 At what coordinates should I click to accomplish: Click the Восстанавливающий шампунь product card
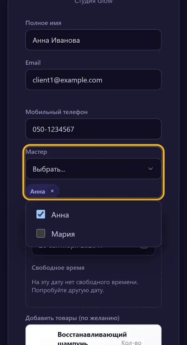click(93, 335)
